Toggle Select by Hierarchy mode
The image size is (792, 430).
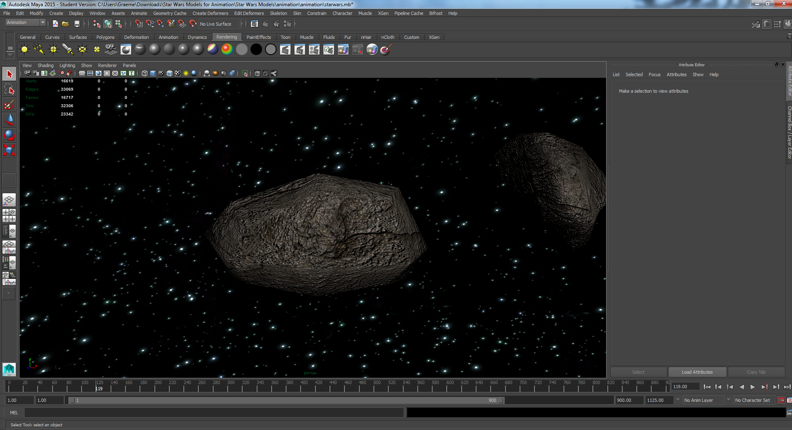pos(97,24)
